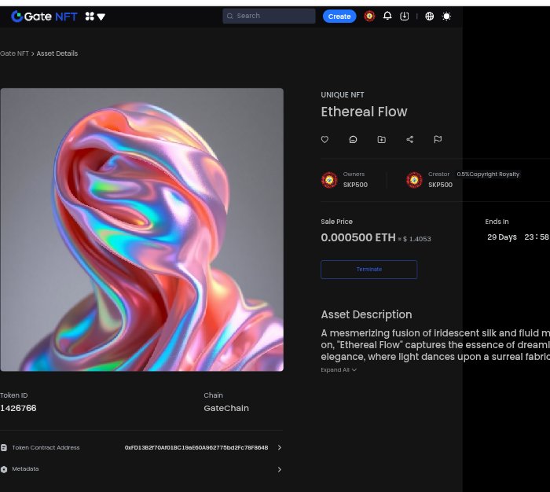The width and height of the screenshot is (550, 492).
Task: Click the Terminate button
Action: click(369, 270)
